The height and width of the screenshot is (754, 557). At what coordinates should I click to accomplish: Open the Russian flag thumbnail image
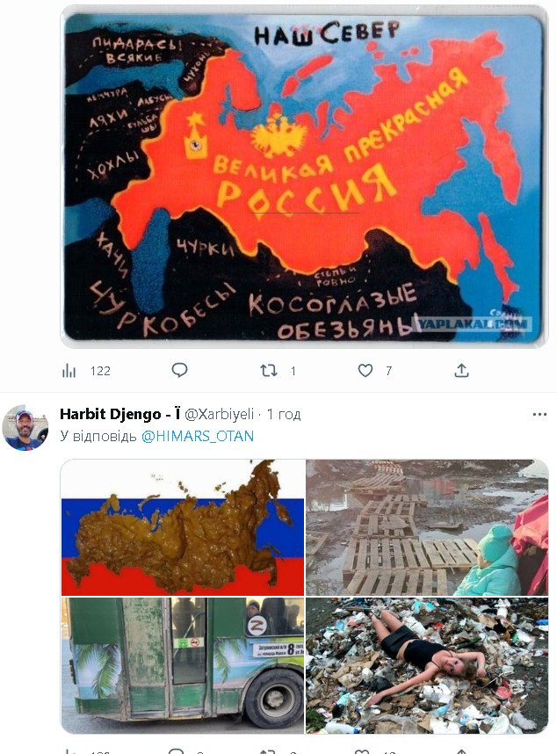pyautogui.click(x=183, y=527)
